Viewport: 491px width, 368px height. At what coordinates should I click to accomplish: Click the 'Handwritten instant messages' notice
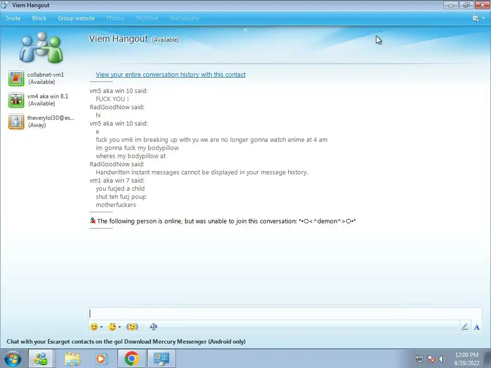202,172
